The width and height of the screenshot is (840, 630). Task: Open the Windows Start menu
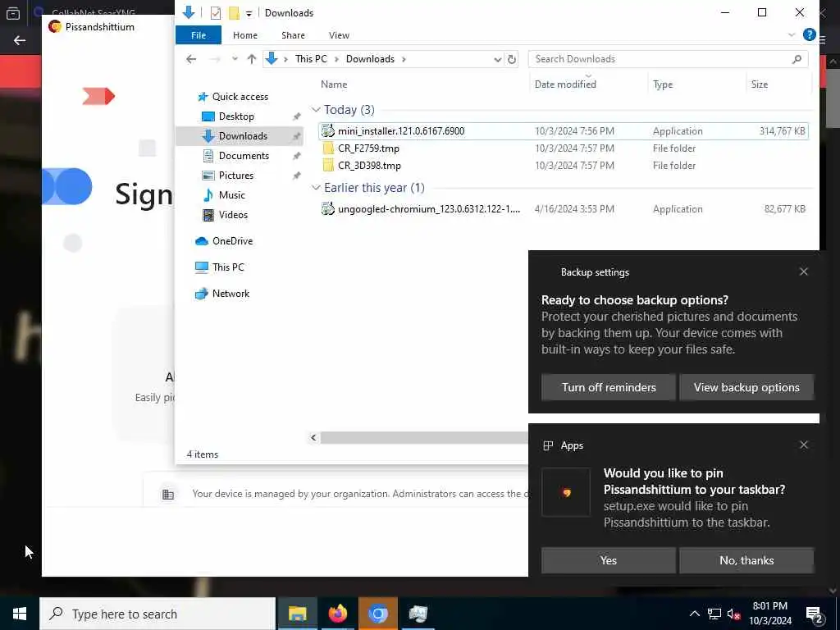coord(20,614)
